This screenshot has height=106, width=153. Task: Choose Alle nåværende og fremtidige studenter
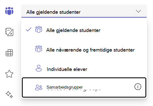click(x=84, y=49)
